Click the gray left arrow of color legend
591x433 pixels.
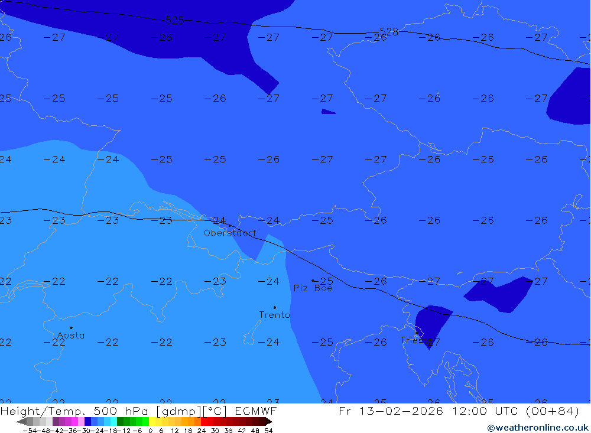21,422
